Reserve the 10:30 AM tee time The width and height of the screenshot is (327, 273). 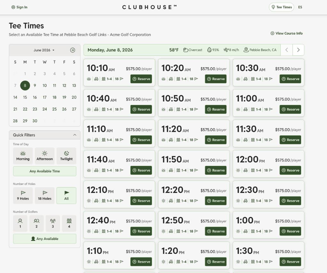pyautogui.click(x=290, y=79)
